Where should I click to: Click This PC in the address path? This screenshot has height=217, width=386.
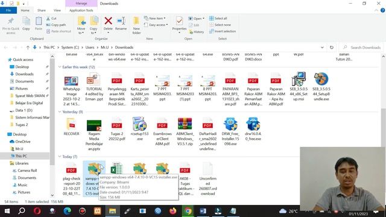[49, 48]
